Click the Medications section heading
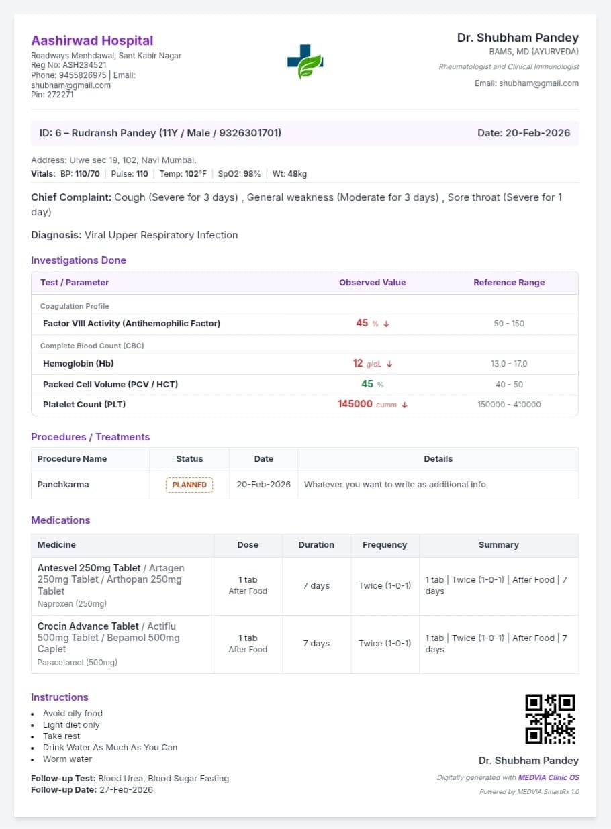This screenshot has height=829, width=611. [60, 520]
